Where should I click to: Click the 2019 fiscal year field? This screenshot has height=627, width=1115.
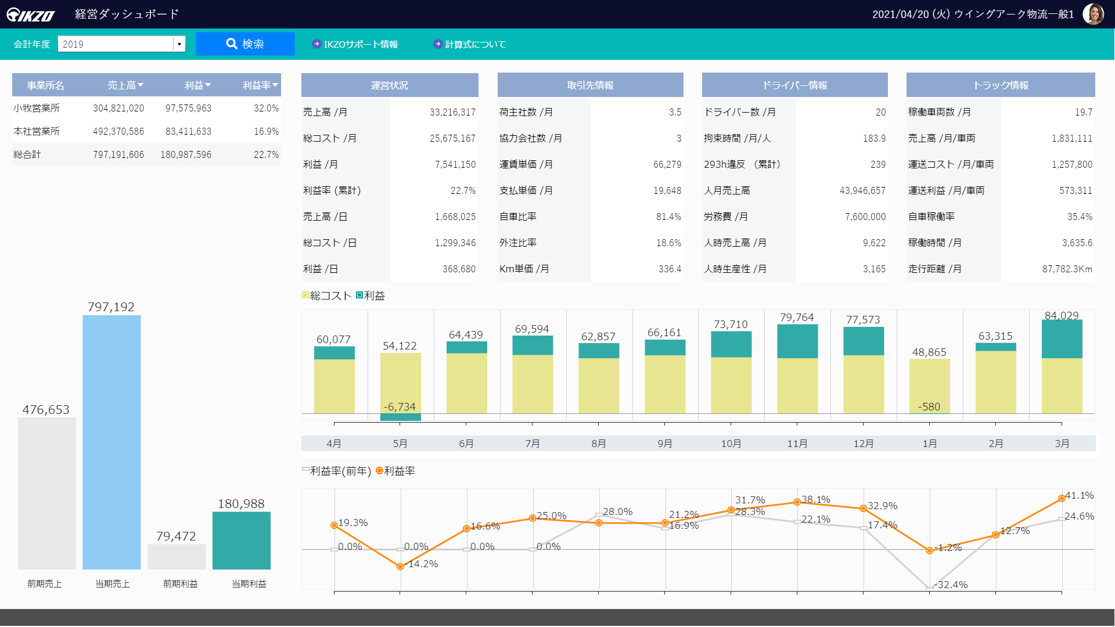click(115, 44)
